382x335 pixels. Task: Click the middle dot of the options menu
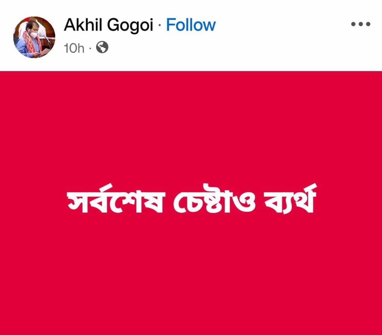[x=361, y=24]
